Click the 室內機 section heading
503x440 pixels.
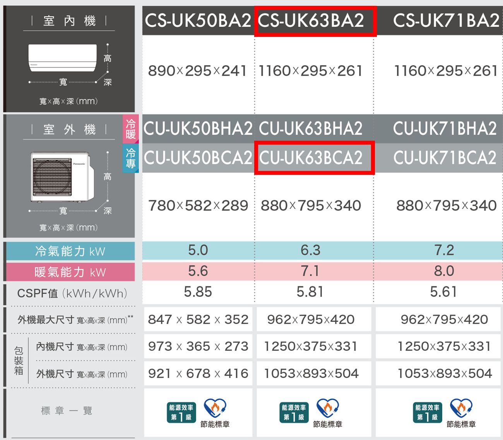(x=69, y=21)
